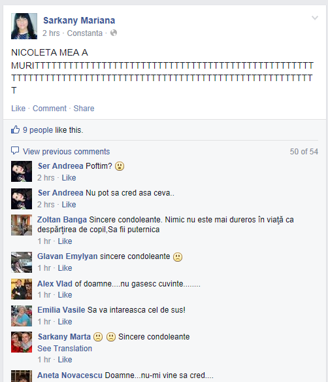
Task: Visit Aneta Novacescu's profile name
Action: [70, 375]
